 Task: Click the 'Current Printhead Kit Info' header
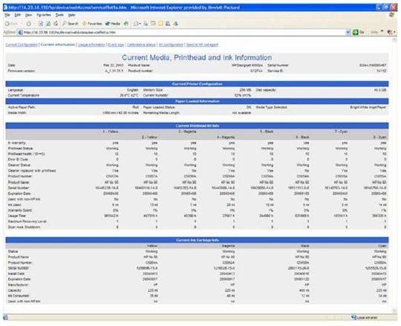pyautogui.click(x=197, y=125)
